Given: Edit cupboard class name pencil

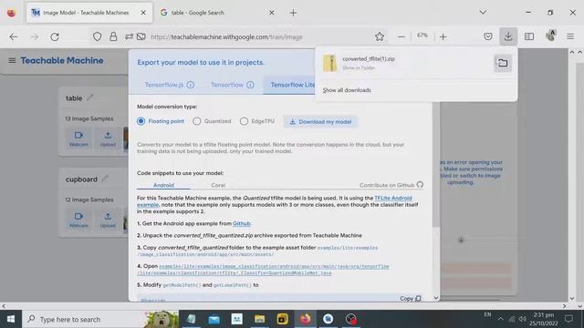Looking at the screenshot, I should (105, 179).
